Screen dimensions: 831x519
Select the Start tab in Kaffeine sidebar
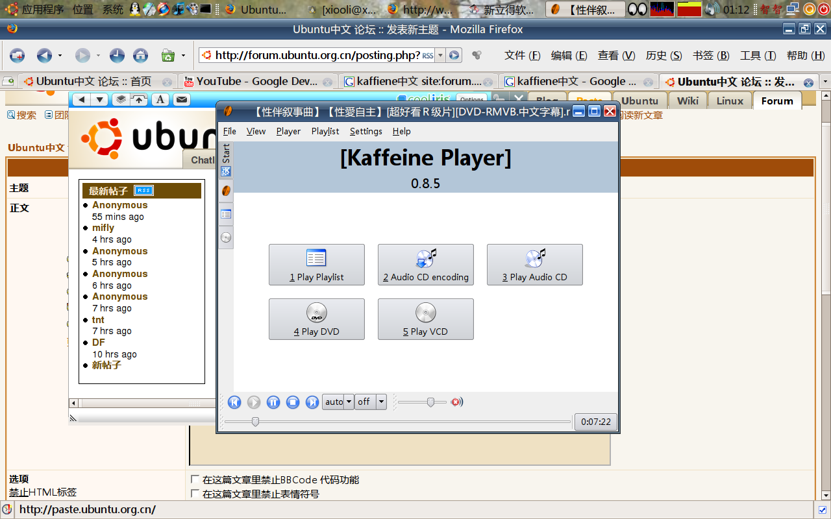pyautogui.click(x=226, y=160)
